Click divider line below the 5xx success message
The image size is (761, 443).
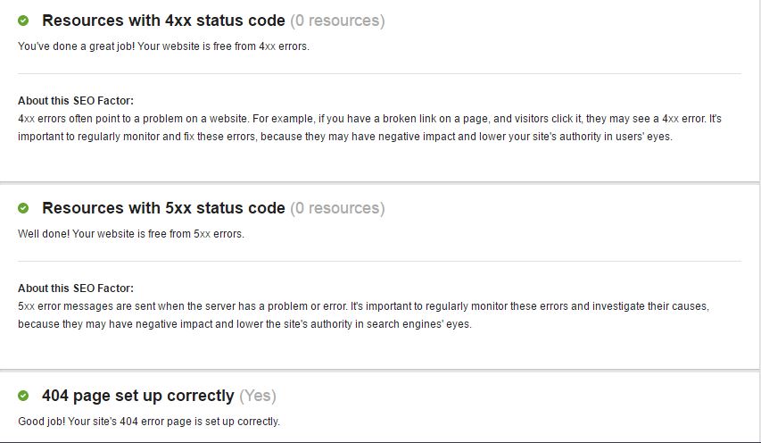[379, 261]
